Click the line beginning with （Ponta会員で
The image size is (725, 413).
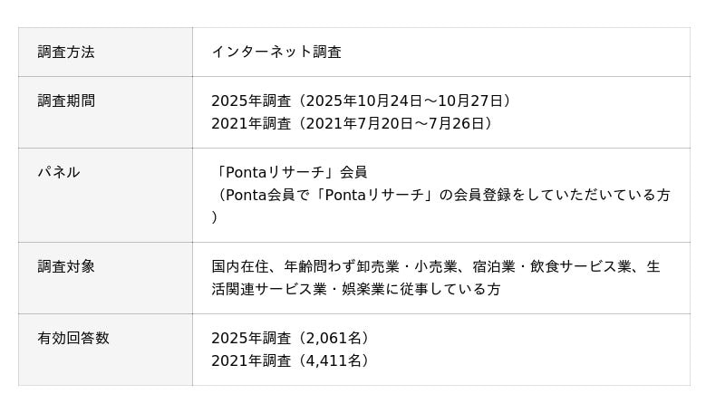440,195
